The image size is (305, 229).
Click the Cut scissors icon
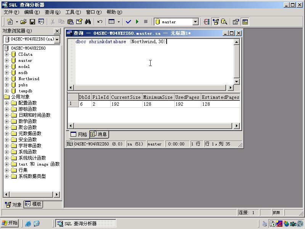[x=53, y=22]
